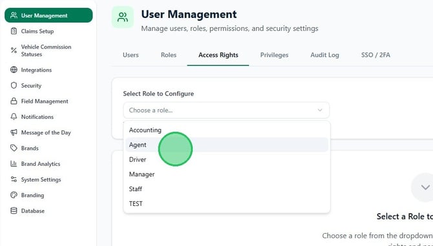Viewport: 433px width, 246px height.
Task: Open the Users tab
Action: (x=131, y=55)
